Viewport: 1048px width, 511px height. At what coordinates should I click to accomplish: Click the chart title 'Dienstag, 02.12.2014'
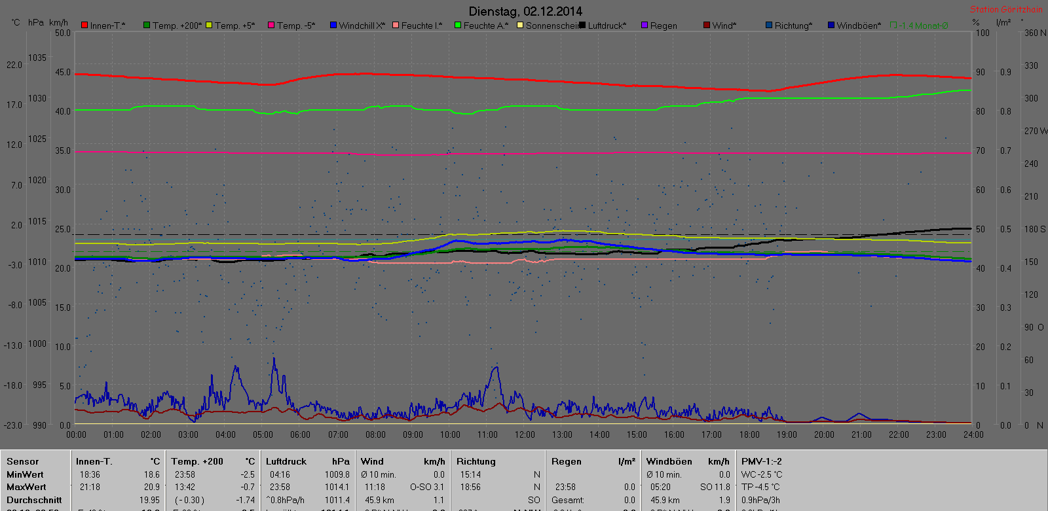point(525,11)
